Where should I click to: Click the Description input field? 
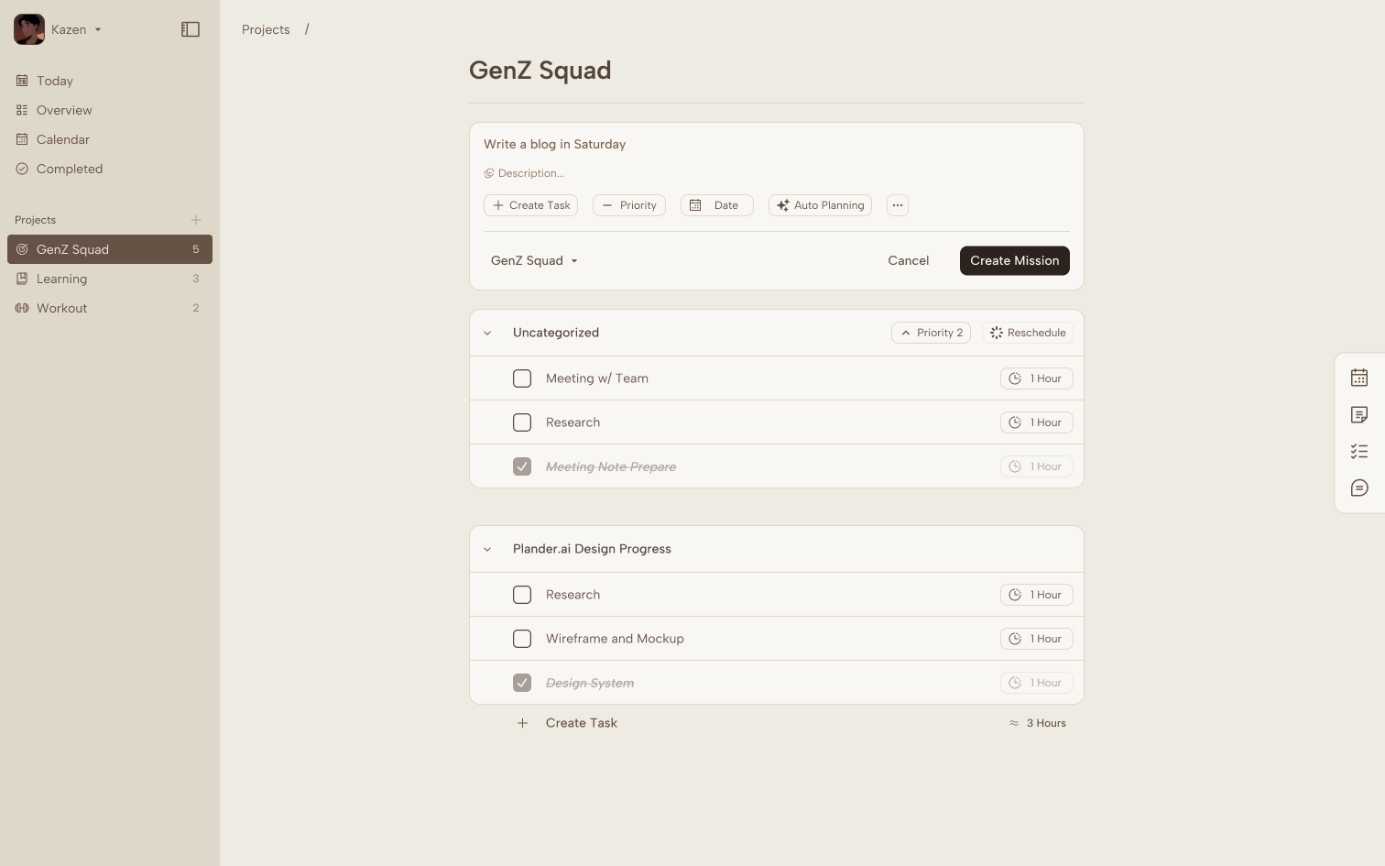pyautogui.click(x=531, y=173)
